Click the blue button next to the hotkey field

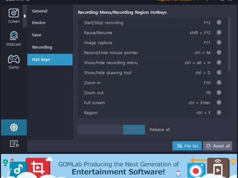[134, 130]
